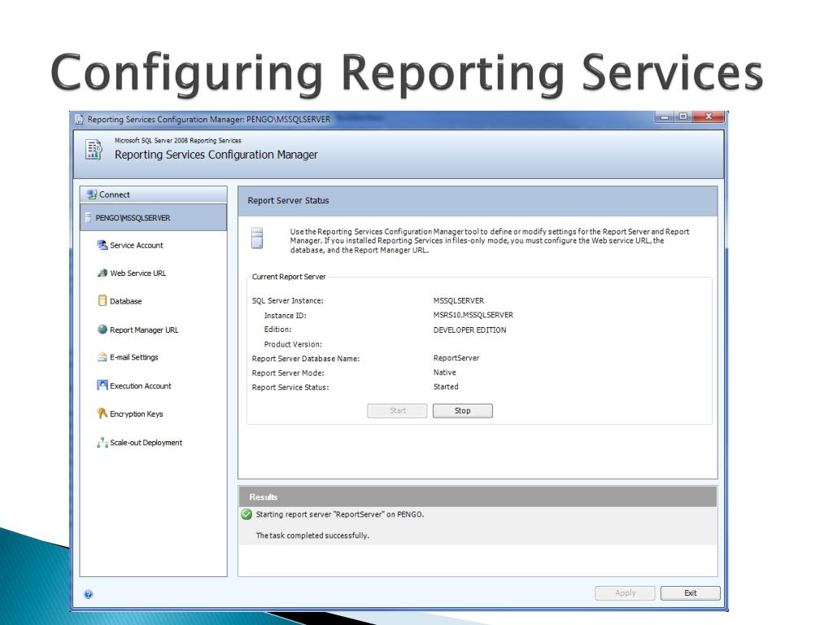The height and width of the screenshot is (625, 833).
Task: Open the Execution Account page
Action: (140, 386)
